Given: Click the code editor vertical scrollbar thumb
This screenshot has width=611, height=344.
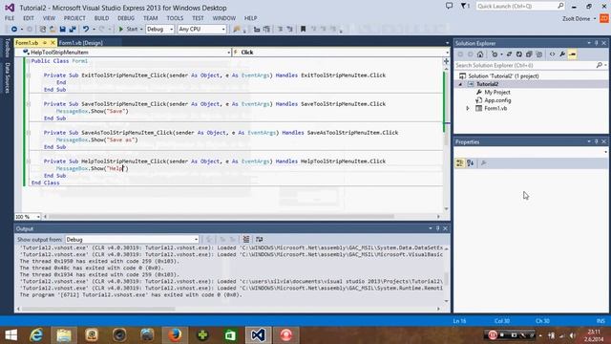Looking at the screenshot, I should tap(447, 134).
